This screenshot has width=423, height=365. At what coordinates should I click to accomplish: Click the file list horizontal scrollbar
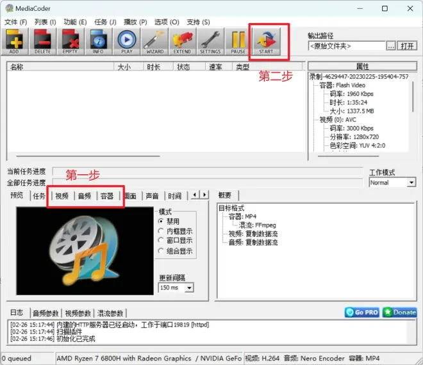pyautogui.click(x=88, y=156)
